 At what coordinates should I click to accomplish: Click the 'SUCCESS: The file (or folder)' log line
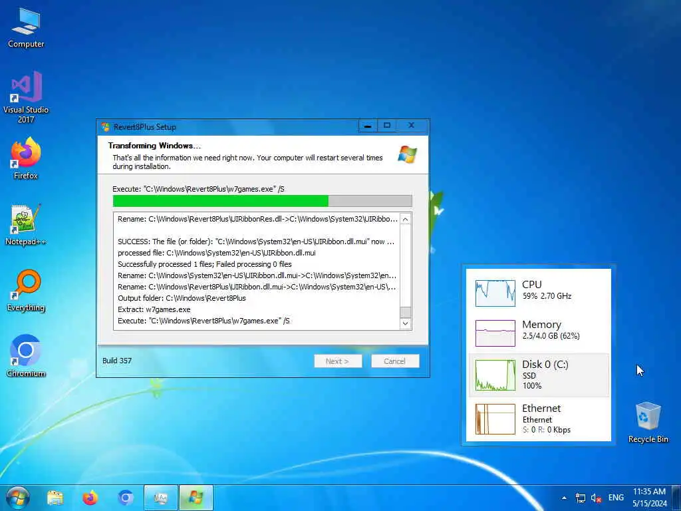point(256,242)
